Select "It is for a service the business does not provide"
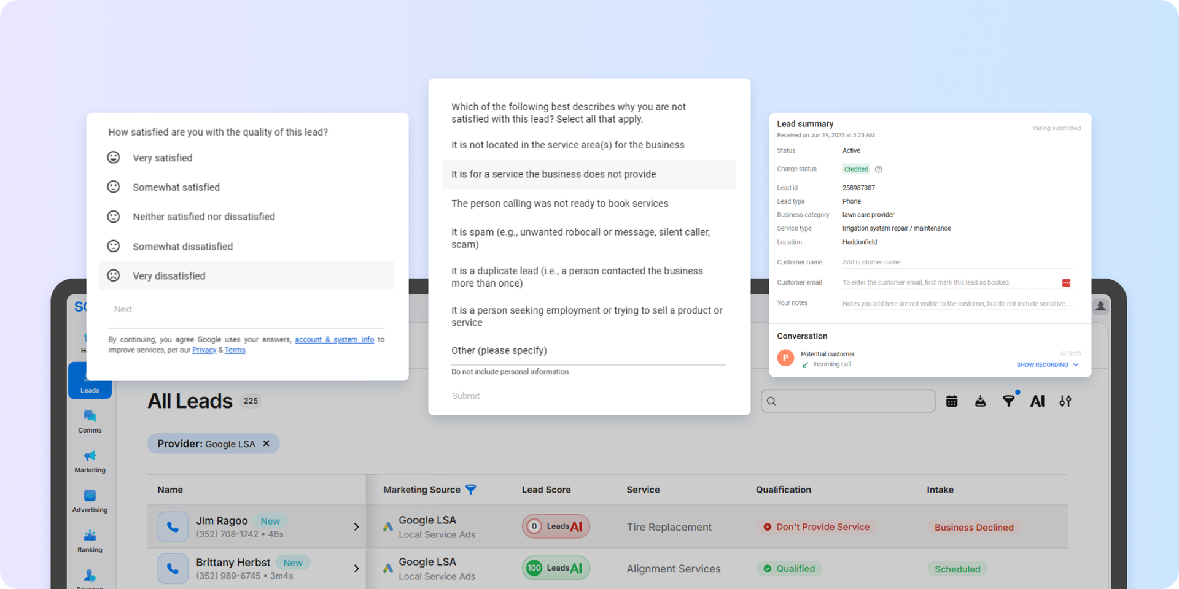 [553, 174]
